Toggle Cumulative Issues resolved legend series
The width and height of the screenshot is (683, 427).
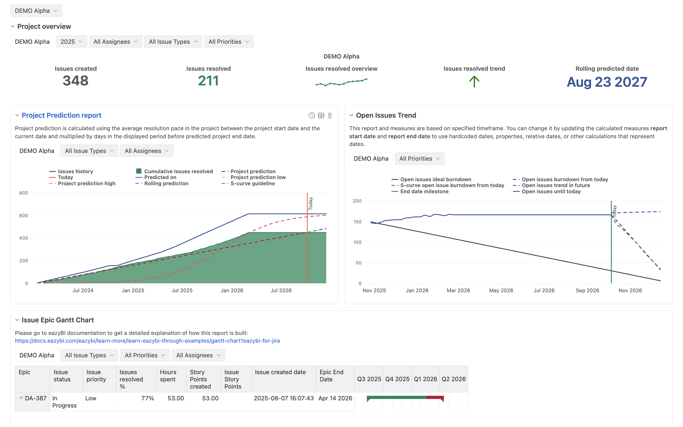point(174,171)
